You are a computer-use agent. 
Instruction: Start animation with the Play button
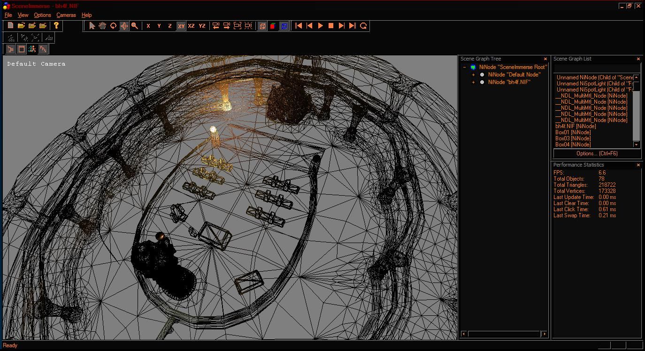tap(320, 26)
